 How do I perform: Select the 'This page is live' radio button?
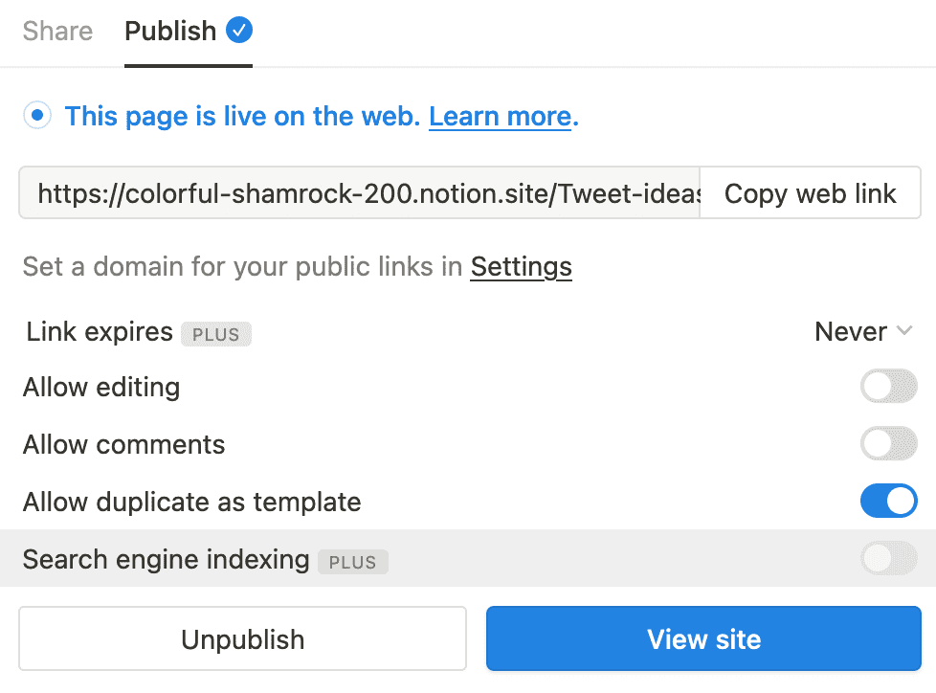(36, 115)
